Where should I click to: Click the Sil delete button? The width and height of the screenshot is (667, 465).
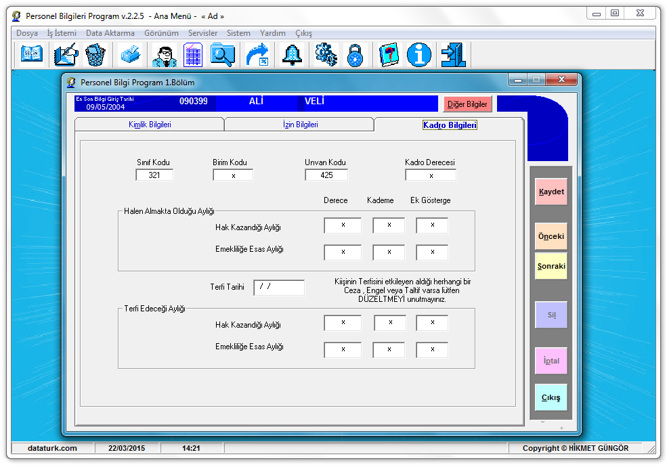551,315
